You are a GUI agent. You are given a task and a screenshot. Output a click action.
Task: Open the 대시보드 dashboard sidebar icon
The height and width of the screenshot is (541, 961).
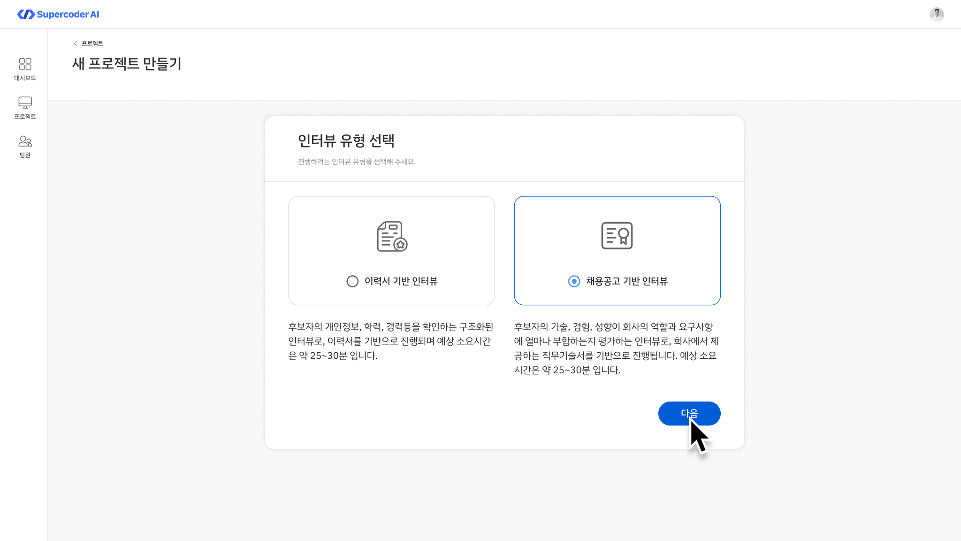25,64
